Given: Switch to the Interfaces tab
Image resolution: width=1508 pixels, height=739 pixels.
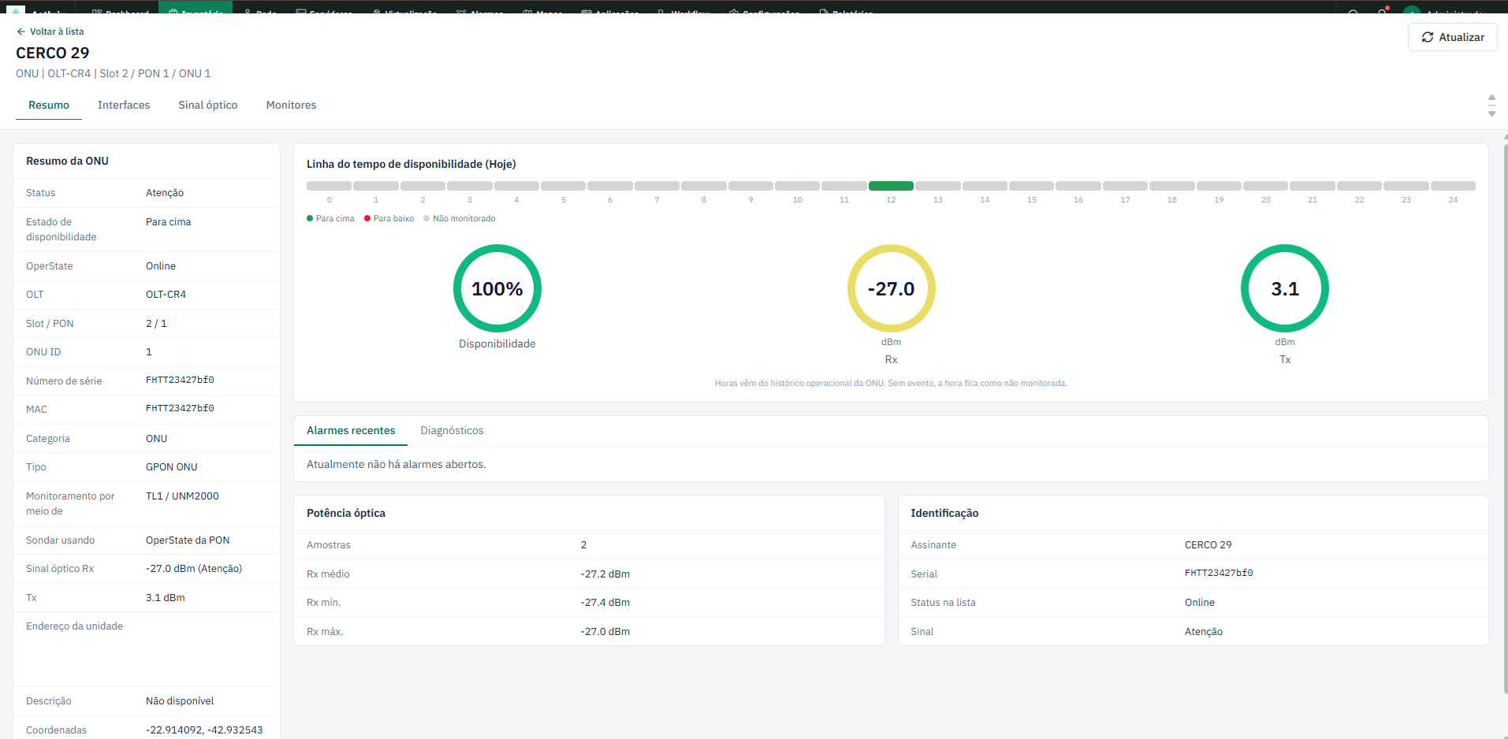Looking at the screenshot, I should point(124,105).
